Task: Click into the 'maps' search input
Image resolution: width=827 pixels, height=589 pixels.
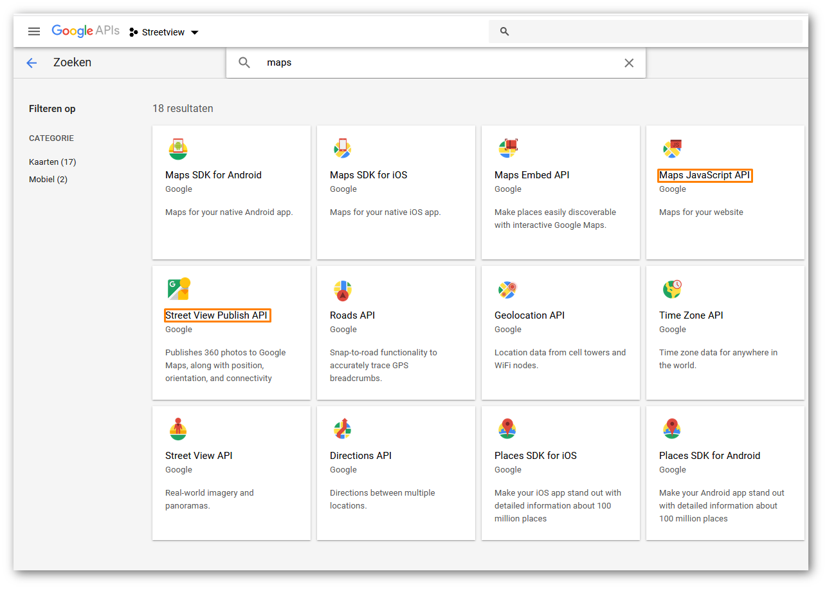Action: 437,62
